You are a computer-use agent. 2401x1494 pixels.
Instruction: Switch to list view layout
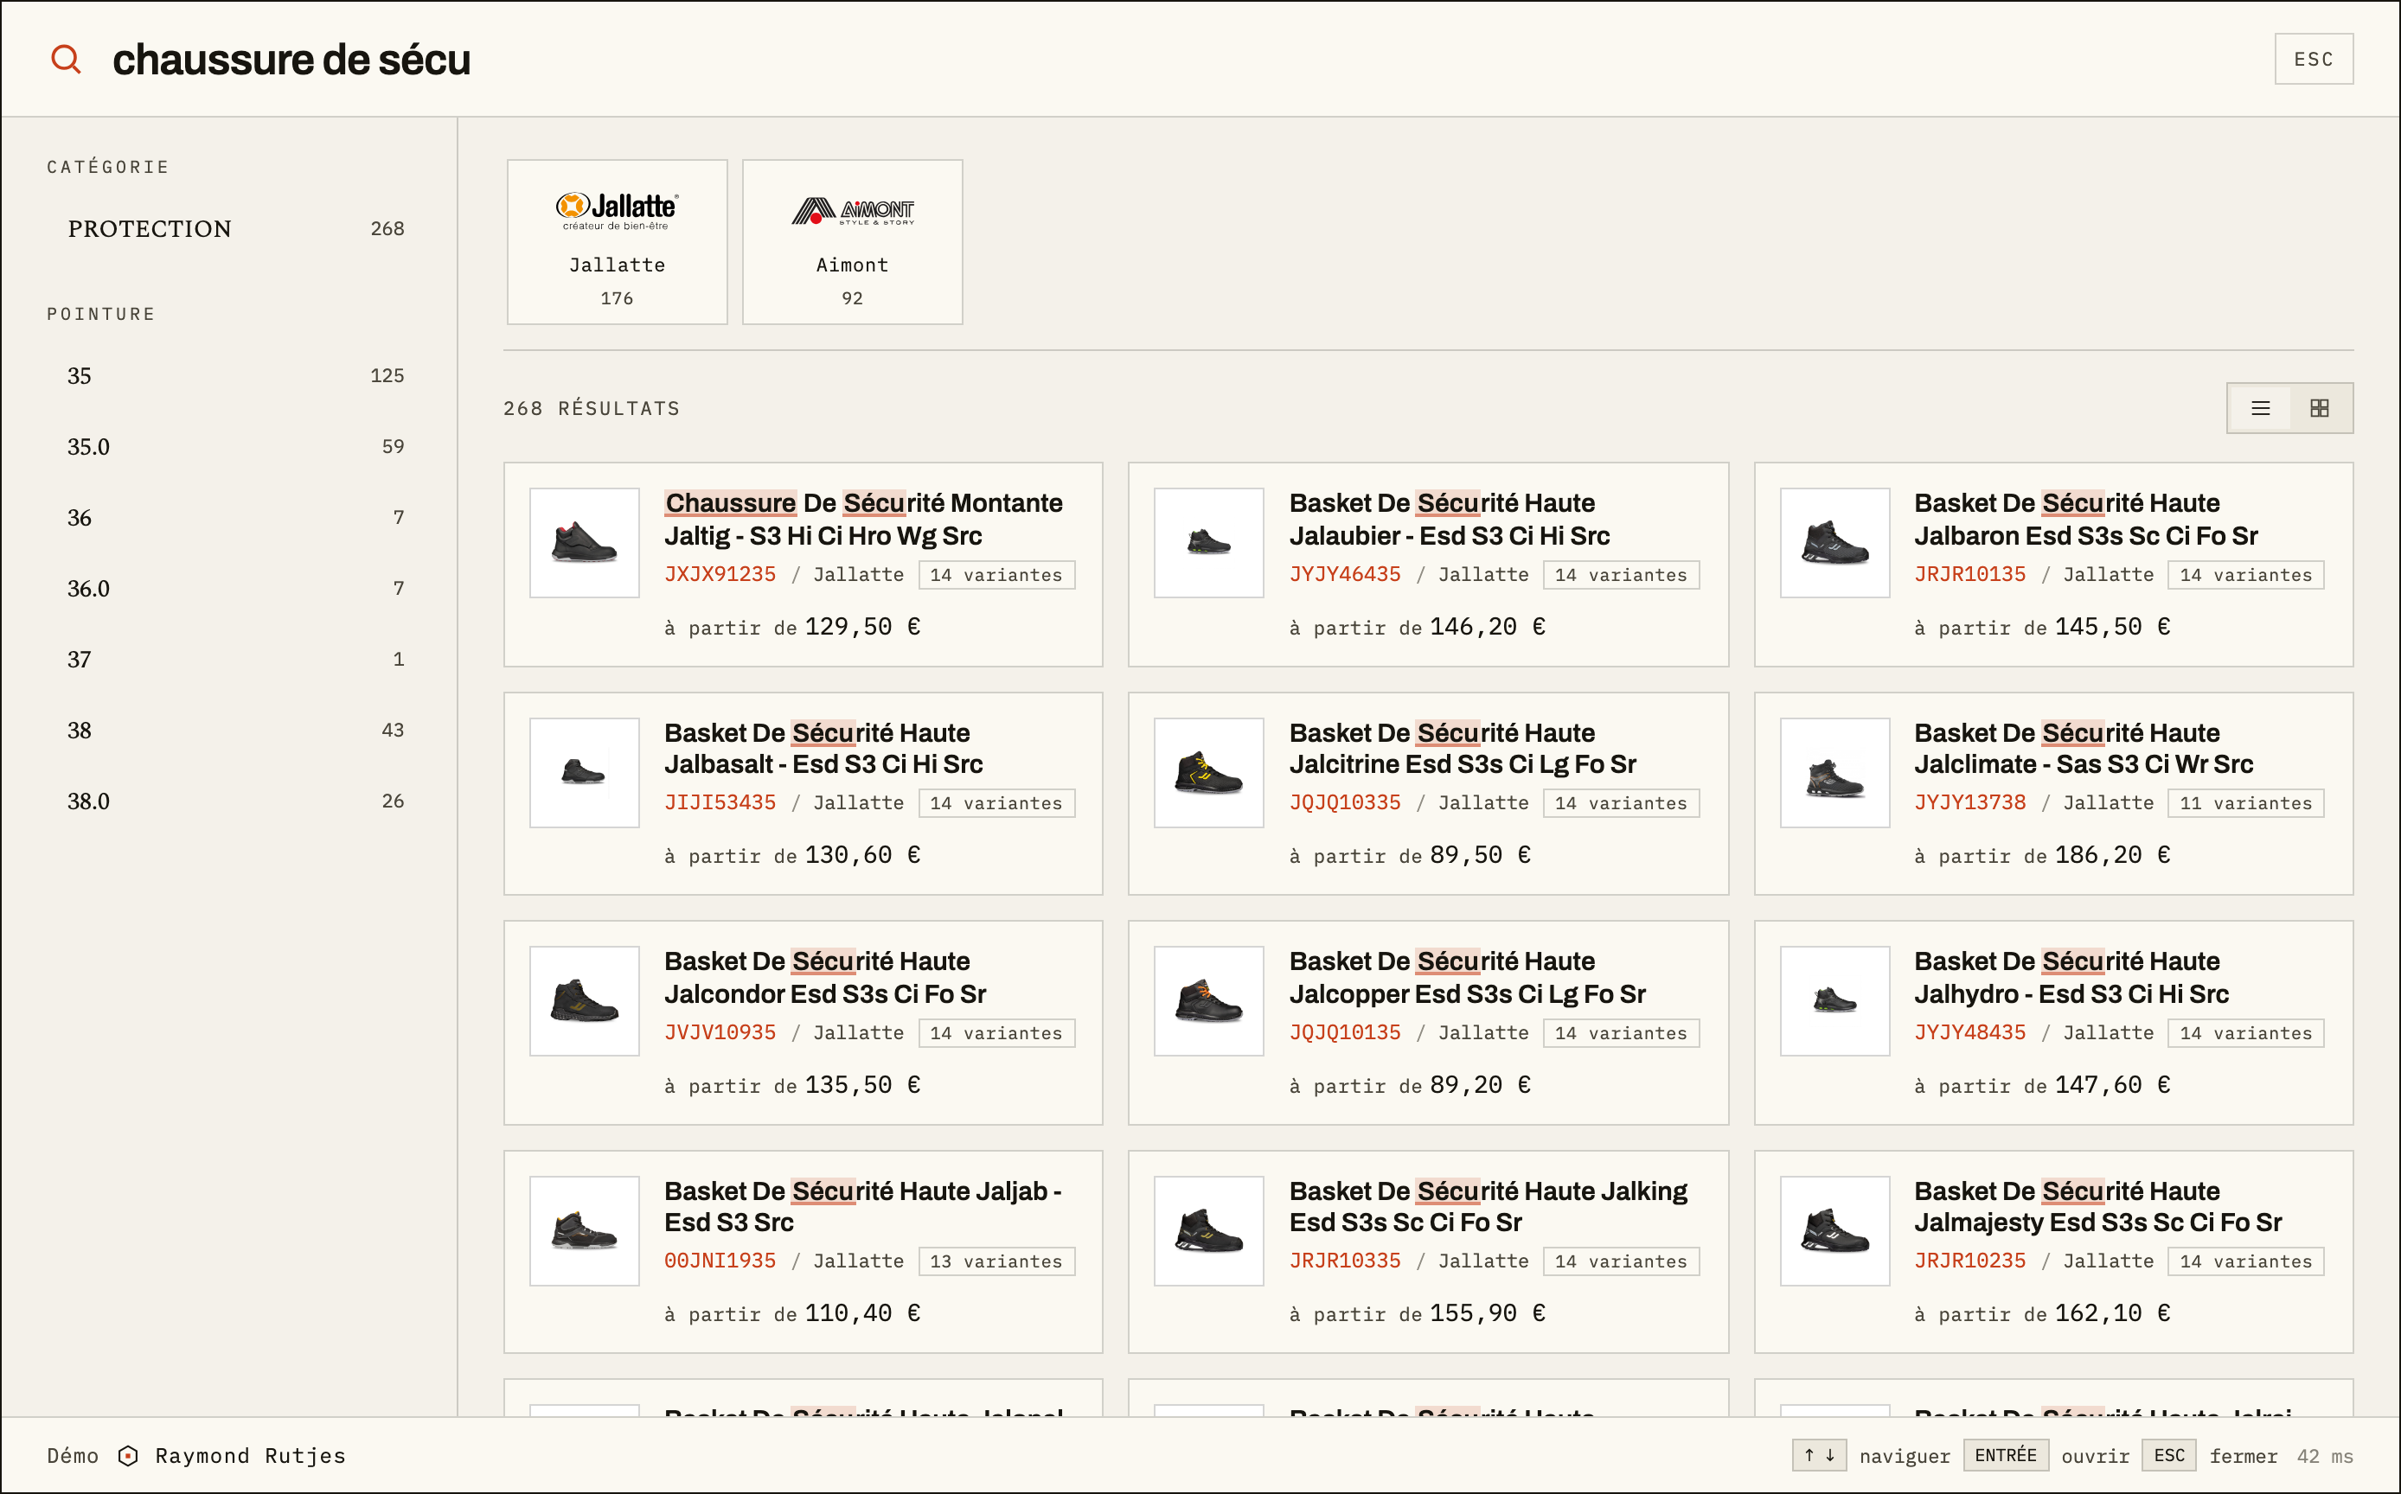(x=2260, y=408)
